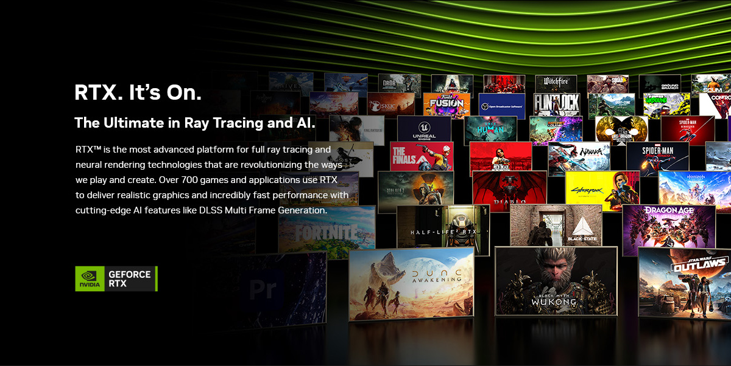Select the Flintlock game thumbnail
Viewport: 731px width, 366px height.
point(557,105)
